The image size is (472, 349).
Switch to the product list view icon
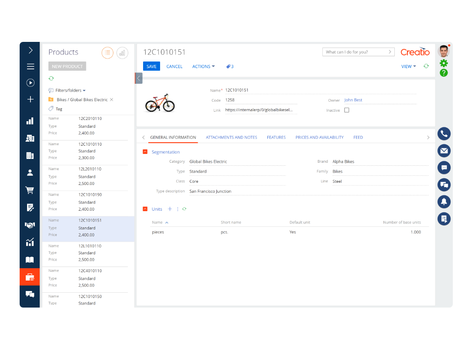point(107,53)
